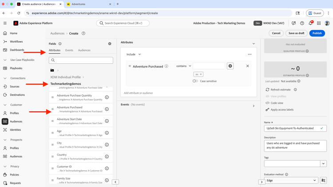The image size is (333, 187).
Task: Remove the ski value tag
Action: pos(201,74)
